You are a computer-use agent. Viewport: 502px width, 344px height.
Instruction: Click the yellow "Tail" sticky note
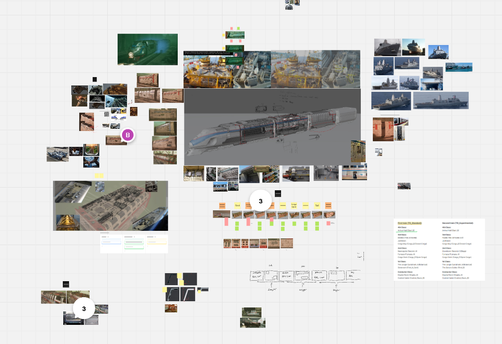(x=317, y=205)
